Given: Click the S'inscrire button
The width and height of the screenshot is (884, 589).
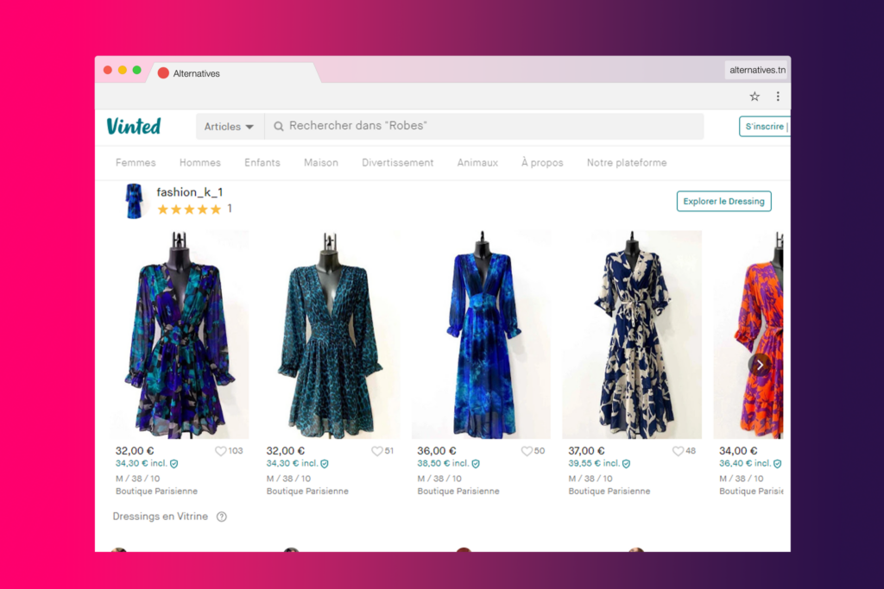Looking at the screenshot, I should tap(765, 126).
